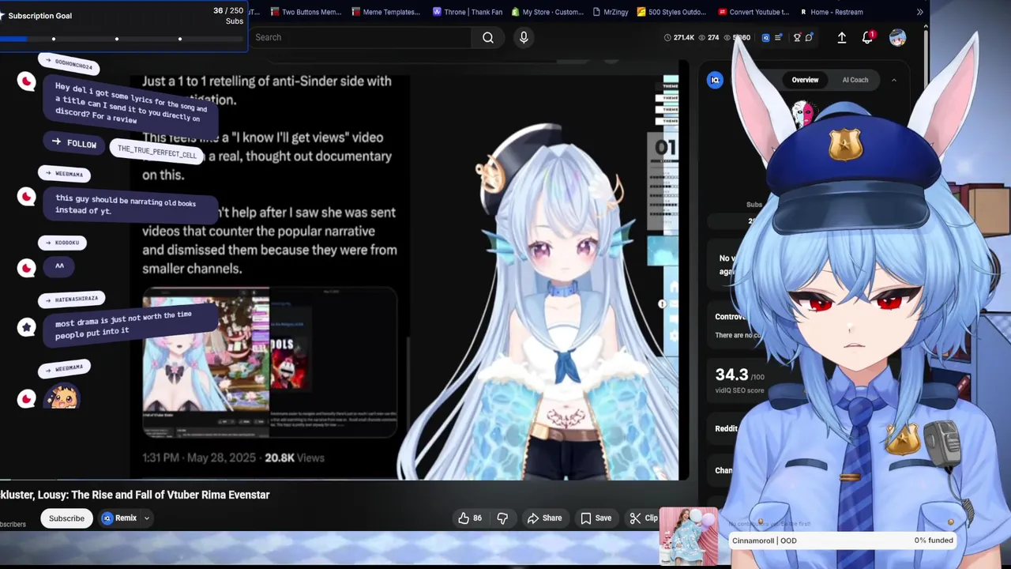Share the video
The image size is (1011, 569).
[x=545, y=518]
